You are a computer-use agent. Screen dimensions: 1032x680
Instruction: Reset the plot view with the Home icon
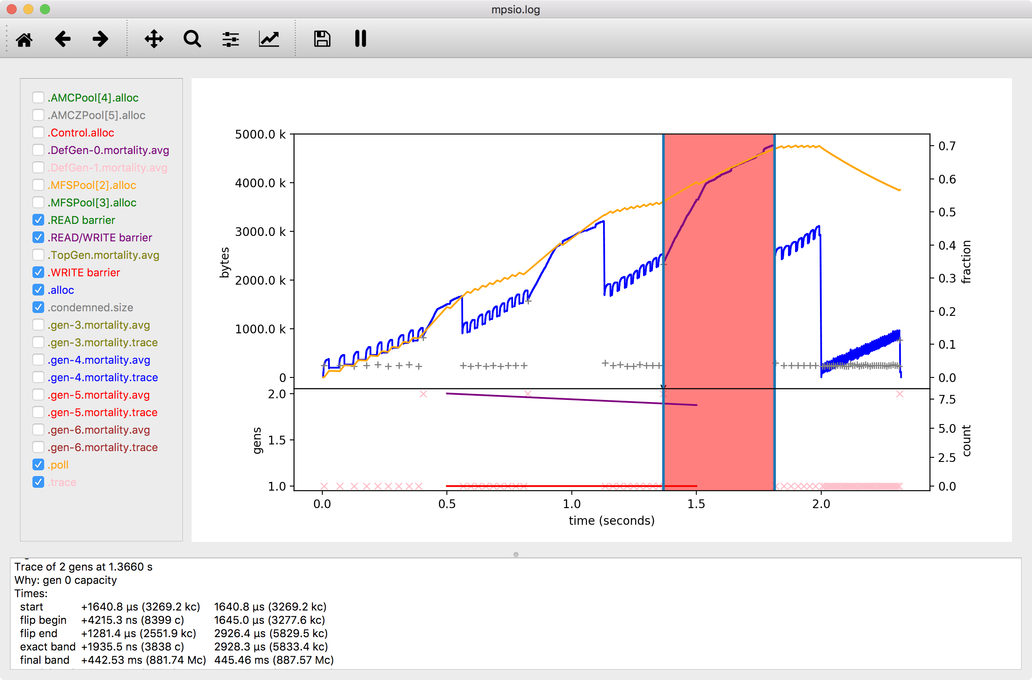[24, 39]
